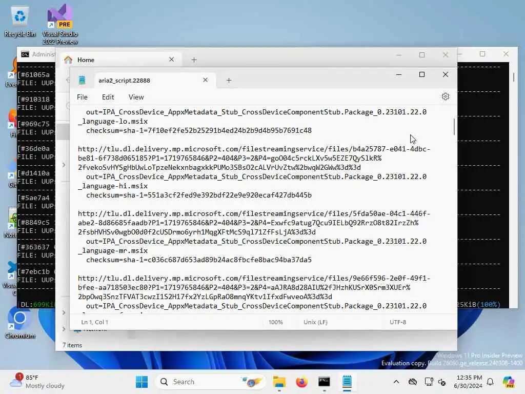This screenshot has width=525, height=394.
Task: Open File Explorer from taskbar
Action: click(279, 382)
